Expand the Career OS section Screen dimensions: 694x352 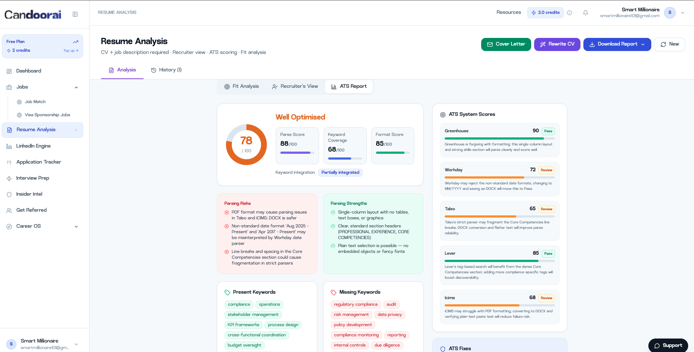click(x=76, y=226)
